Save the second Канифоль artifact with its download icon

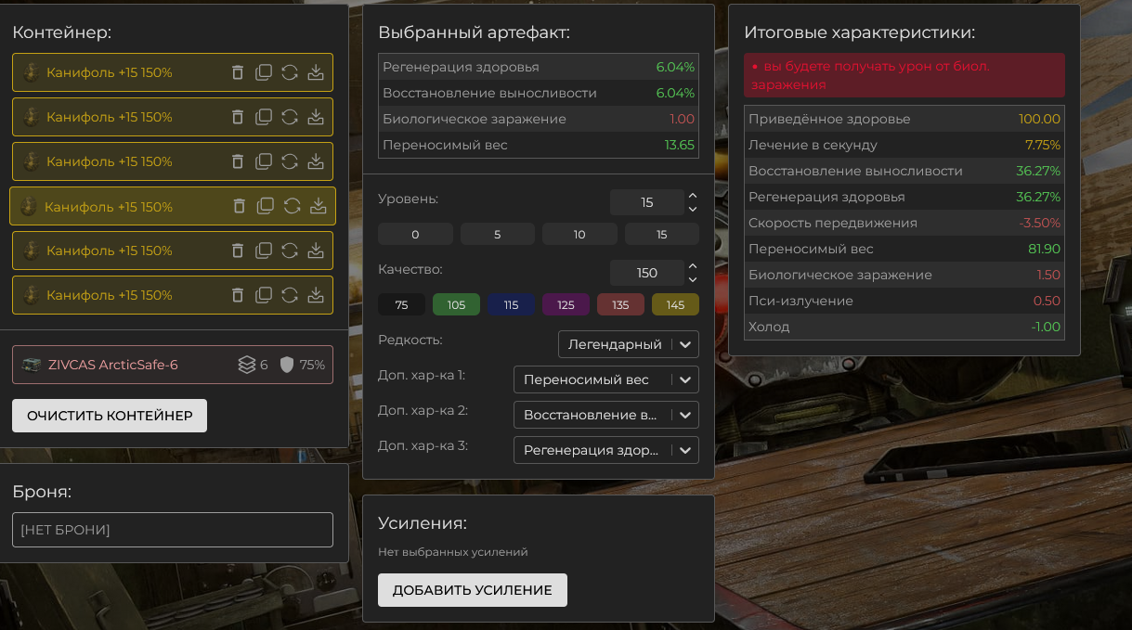pos(316,117)
